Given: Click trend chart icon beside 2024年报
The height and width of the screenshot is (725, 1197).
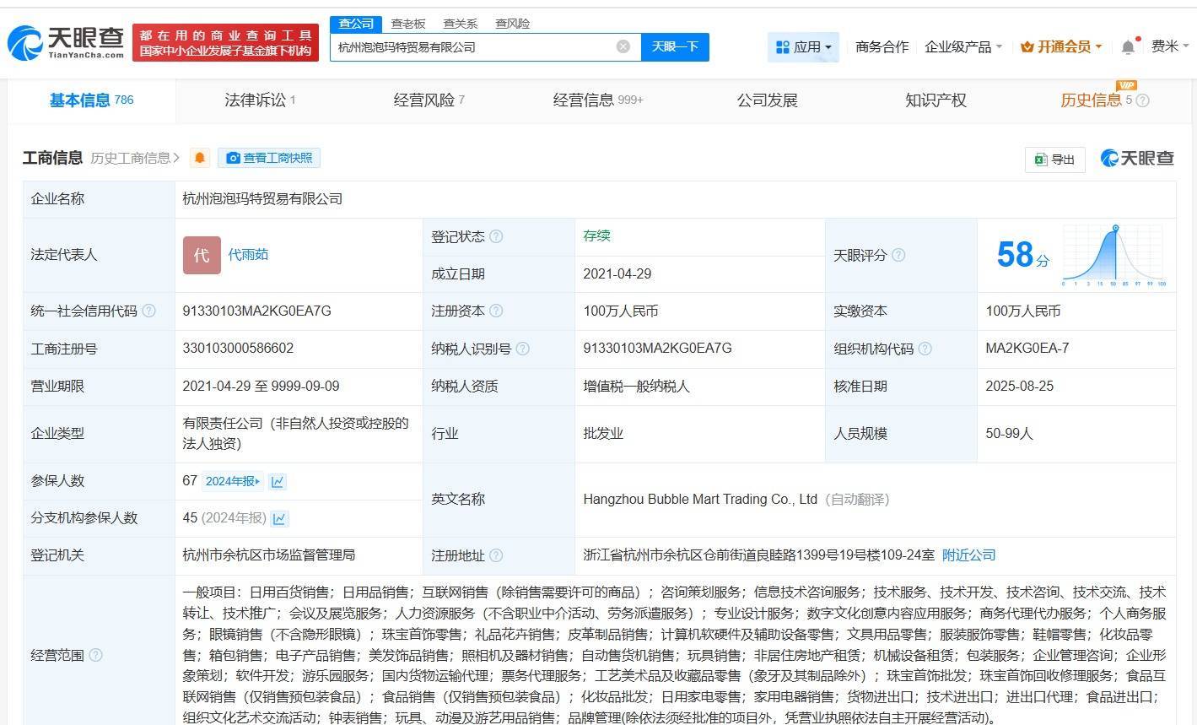Looking at the screenshot, I should pyautogui.click(x=278, y=482).
